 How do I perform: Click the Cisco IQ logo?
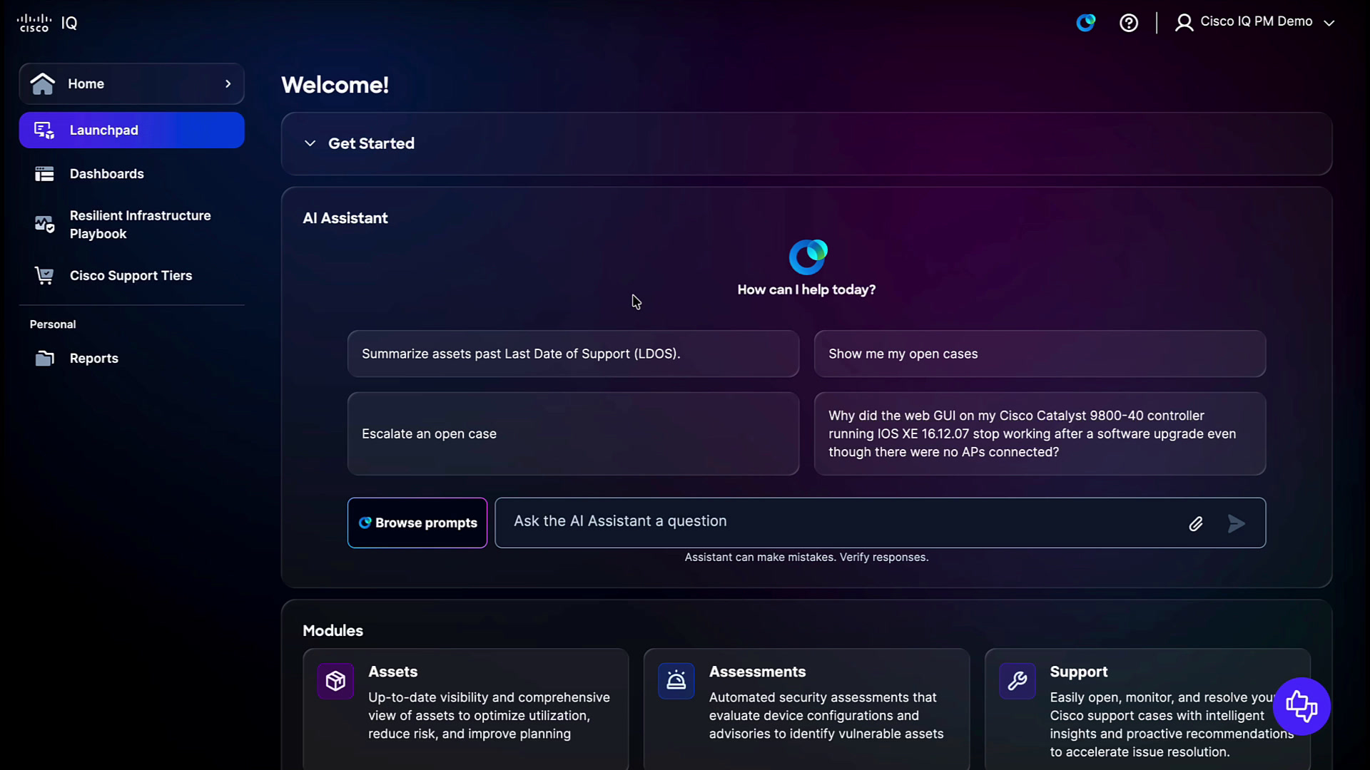click(47, 23)
